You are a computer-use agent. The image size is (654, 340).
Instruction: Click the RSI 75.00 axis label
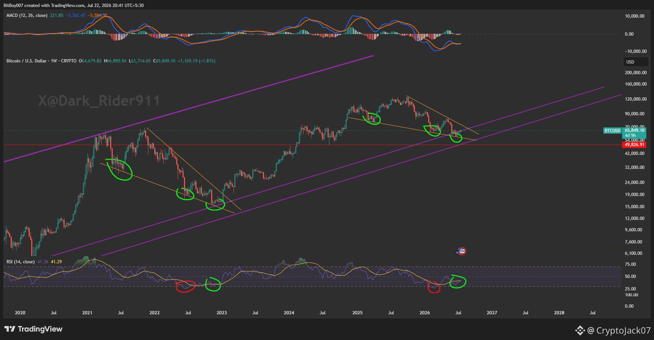click(x=630, y=264)
